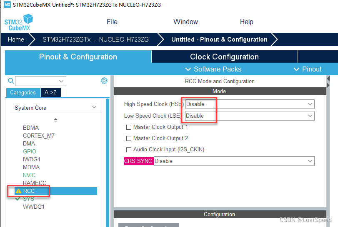Click the STM32CubeMX logo icon
This screenshot has height=227, width=338.
18,22
